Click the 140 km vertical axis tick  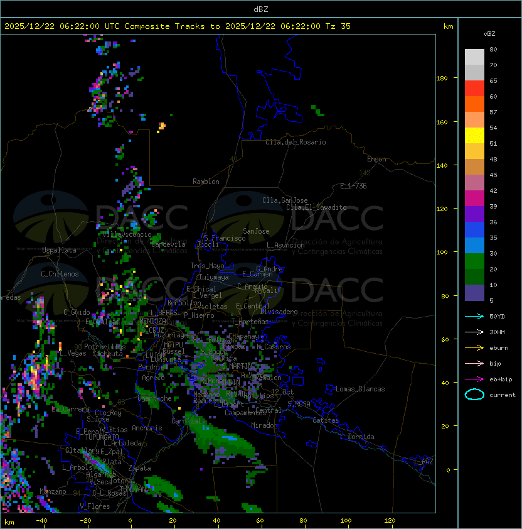442,165
